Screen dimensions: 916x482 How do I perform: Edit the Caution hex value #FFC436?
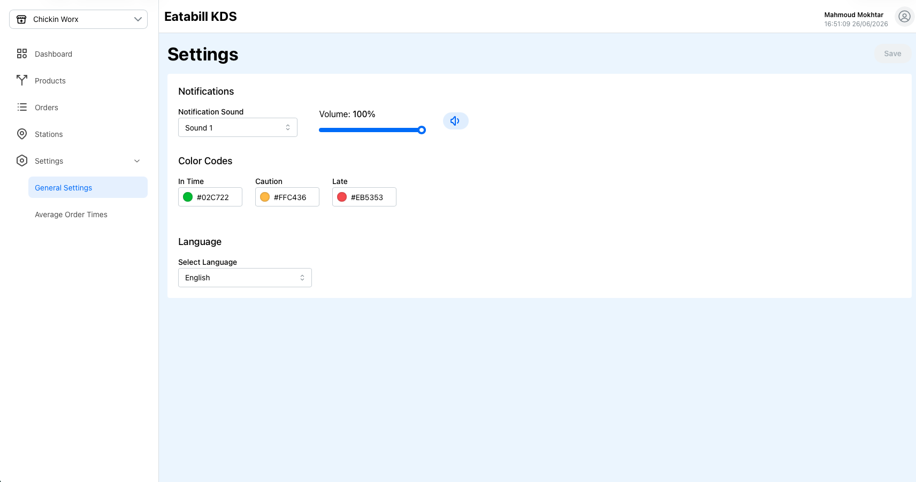[290, 197]
